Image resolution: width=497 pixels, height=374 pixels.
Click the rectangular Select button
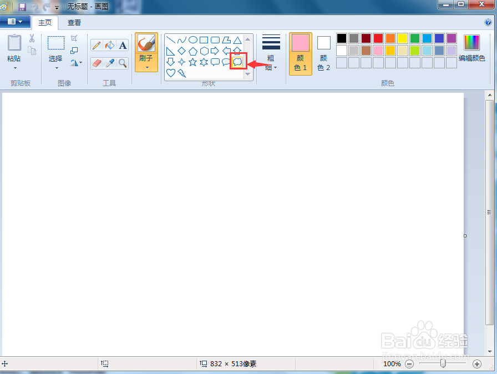click(x=56, y=48)
